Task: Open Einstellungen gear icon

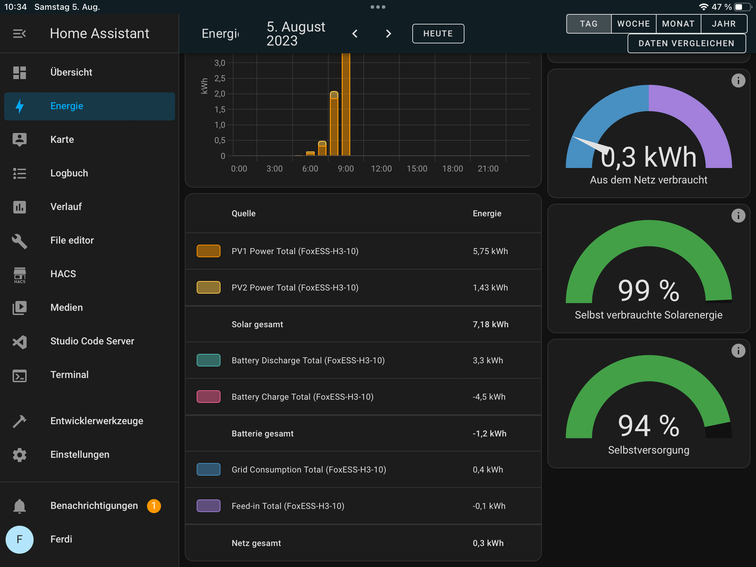Action: [20, 454]
